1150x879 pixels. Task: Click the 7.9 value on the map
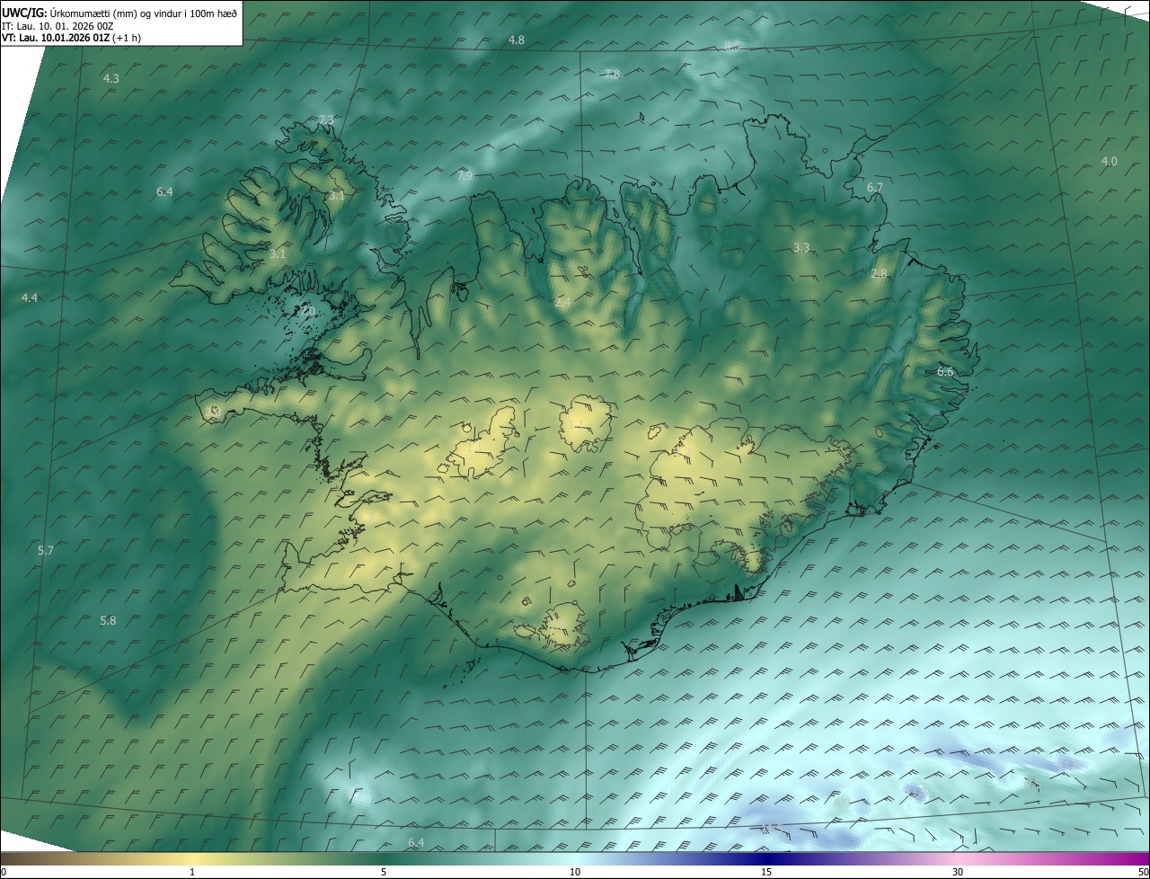tap(464, 176)
